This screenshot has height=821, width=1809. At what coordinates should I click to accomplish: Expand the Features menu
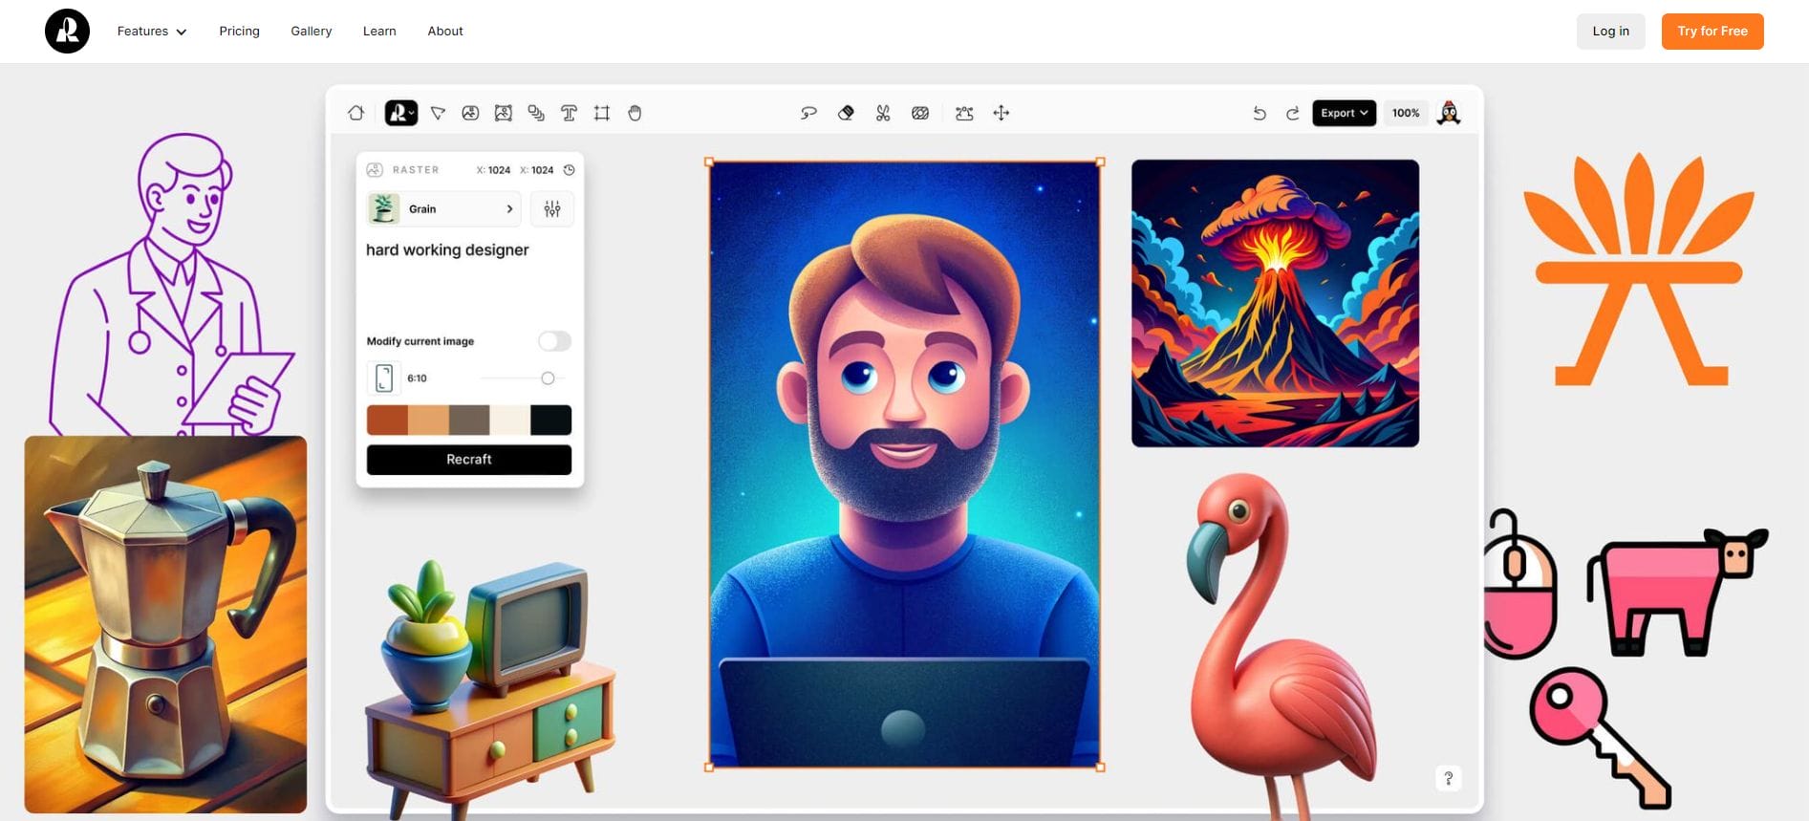(152, 32)
